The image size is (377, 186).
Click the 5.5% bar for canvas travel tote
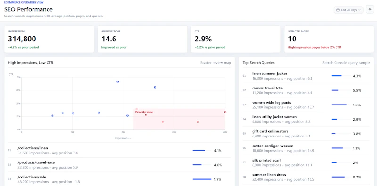click(x=341, y=90)
